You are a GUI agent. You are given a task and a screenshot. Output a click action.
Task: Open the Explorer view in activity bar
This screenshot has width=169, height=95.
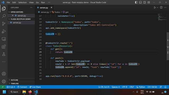point(4,8)
